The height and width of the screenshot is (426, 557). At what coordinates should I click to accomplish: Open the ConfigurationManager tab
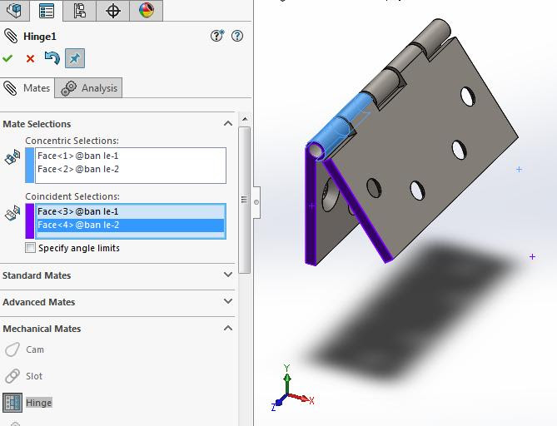[x=80, y=11]
